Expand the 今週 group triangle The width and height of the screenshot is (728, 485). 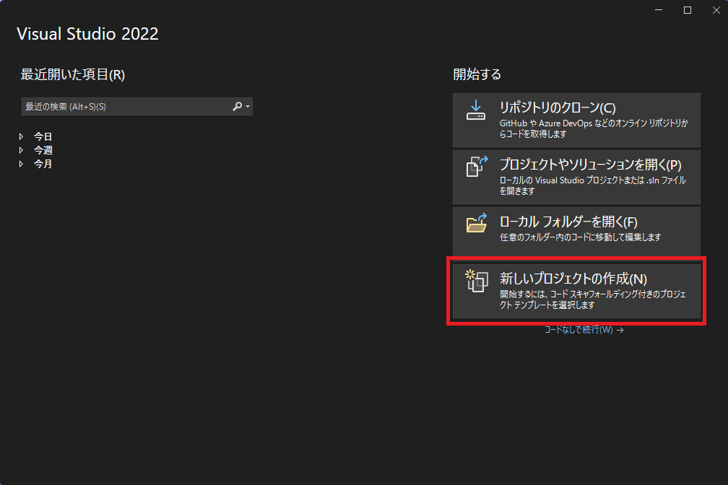coord(22,150)
